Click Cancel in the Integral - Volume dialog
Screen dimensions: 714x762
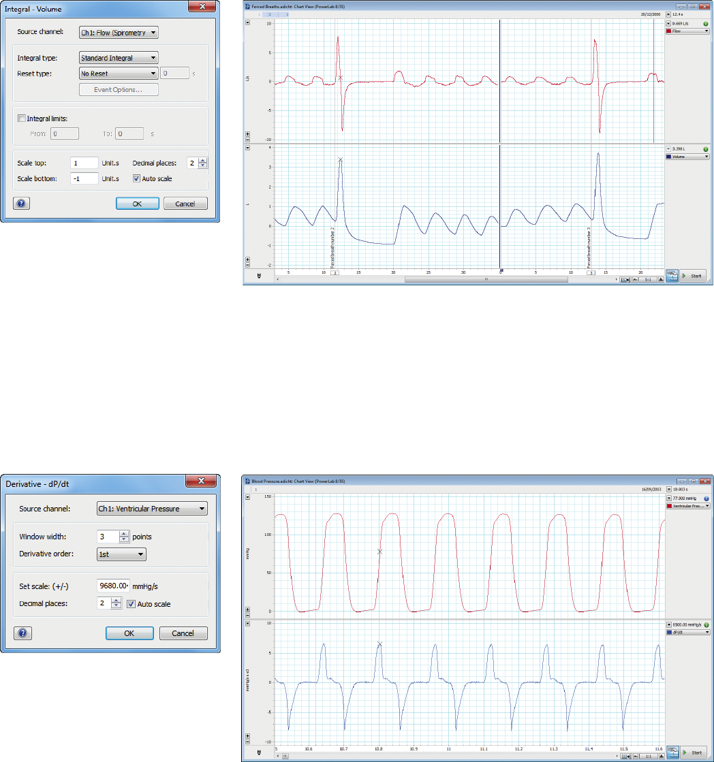click(185, 203)
